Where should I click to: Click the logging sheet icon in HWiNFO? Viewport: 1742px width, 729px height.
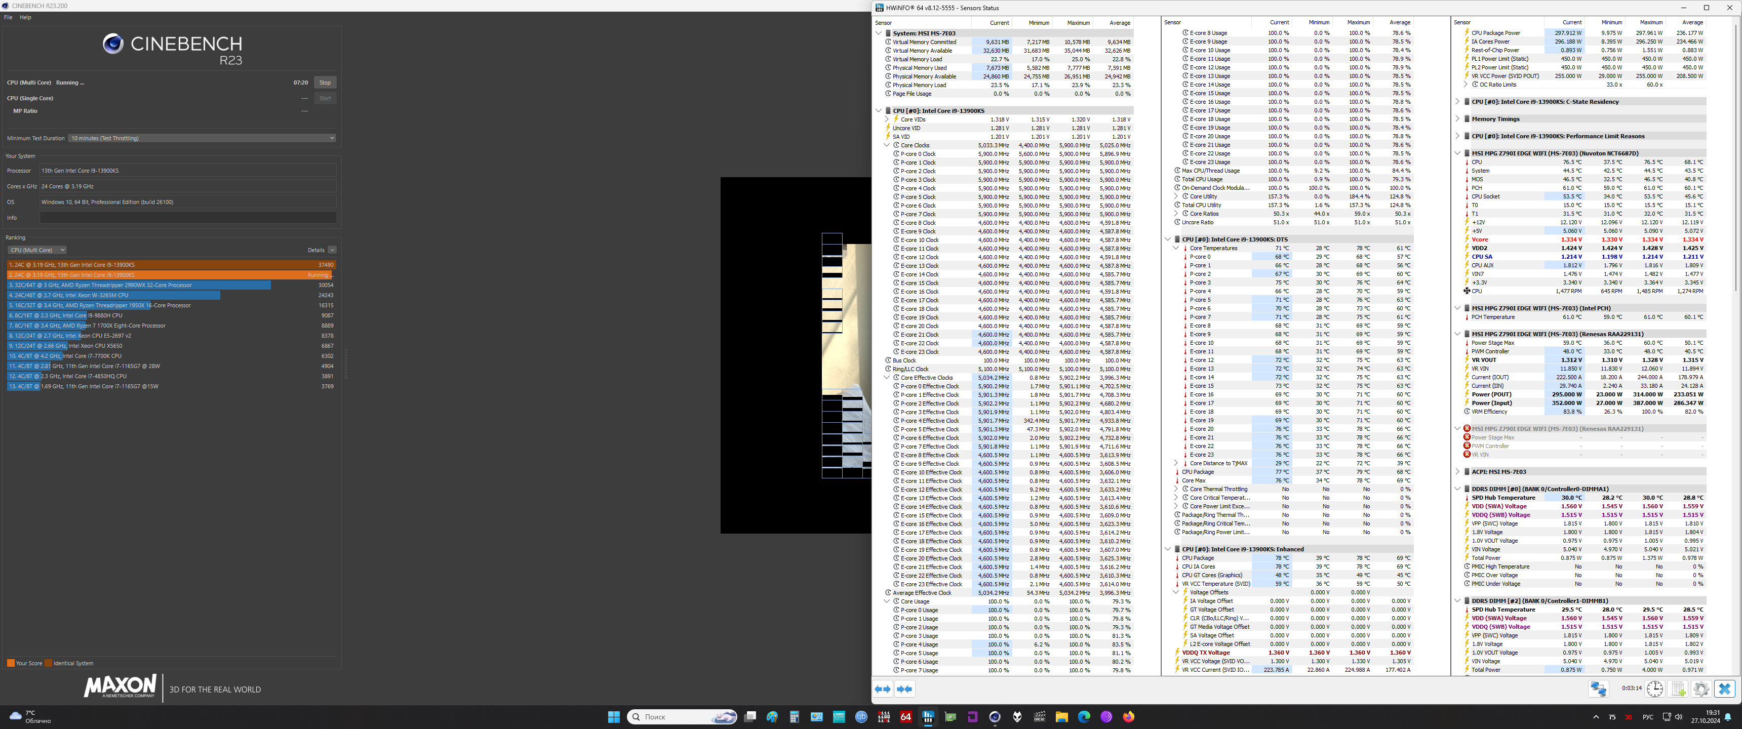(x=1678, y=688)
